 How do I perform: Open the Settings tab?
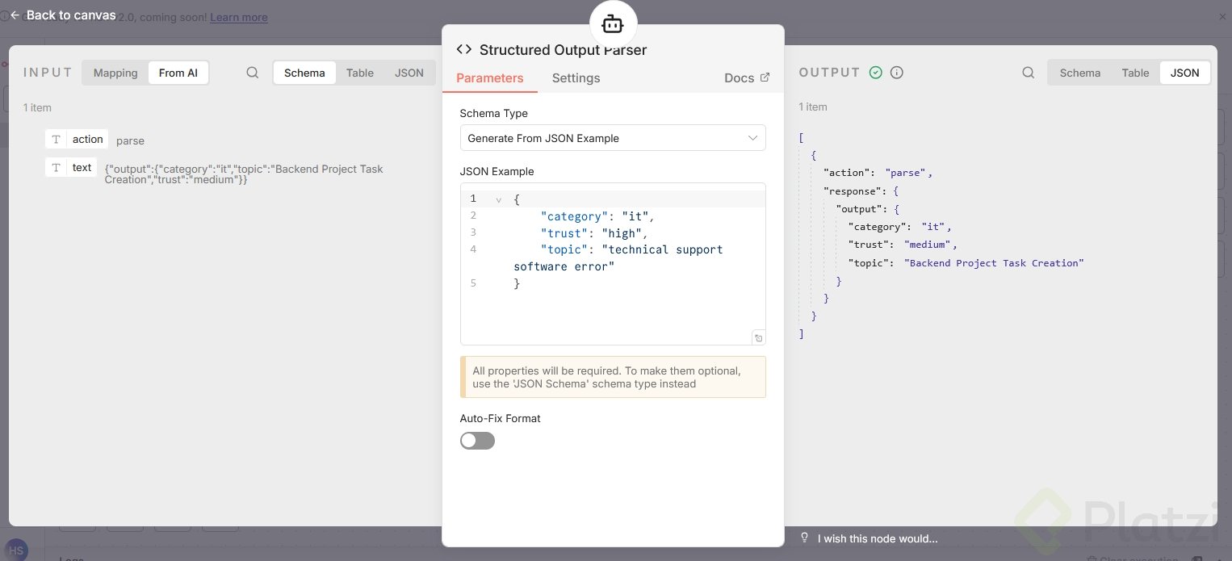click(576, 78)
